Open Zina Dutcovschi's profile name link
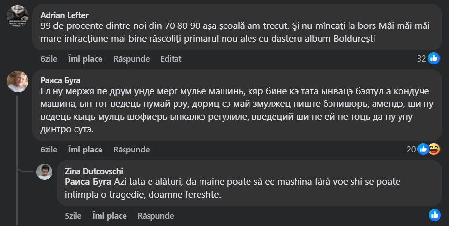The image size is (449, 226). pyautogui.click(x=94, y=171)
